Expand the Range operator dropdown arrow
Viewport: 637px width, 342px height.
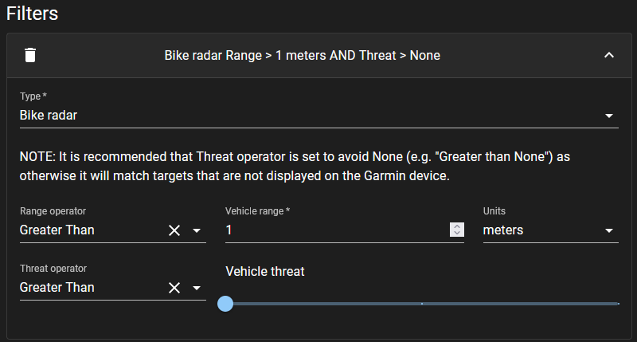click(x=197, y=230)
